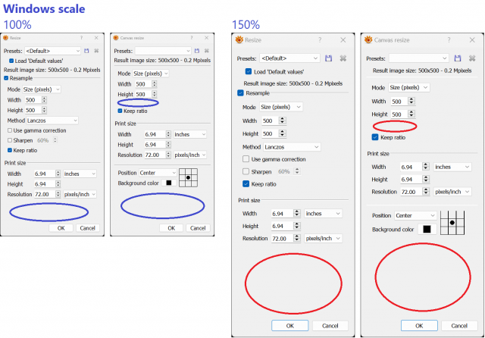Image resolution: width=485 pixels, height=338 pixels.
Task: Delete preset icon in 100% Canvas resize dialog
Action: click(207, 51)
